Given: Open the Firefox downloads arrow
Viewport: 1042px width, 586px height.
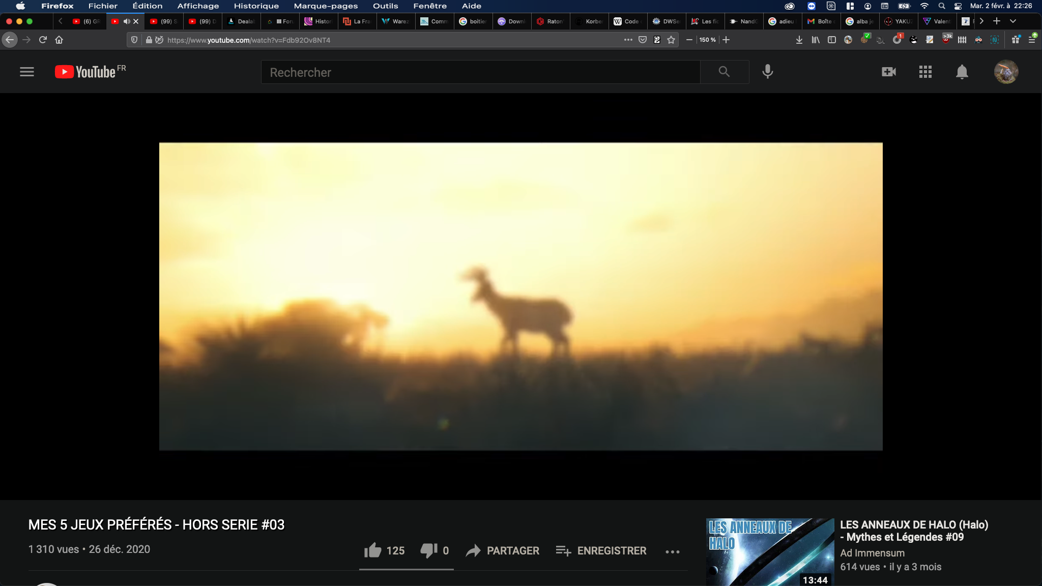Looking at the screenshot, I should (x=799, y=40).
